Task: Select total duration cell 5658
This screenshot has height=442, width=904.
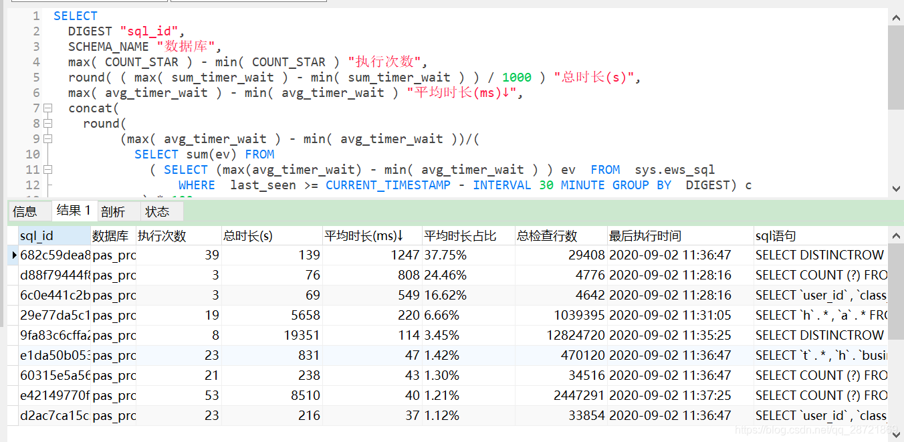Action: click(271, 315)
